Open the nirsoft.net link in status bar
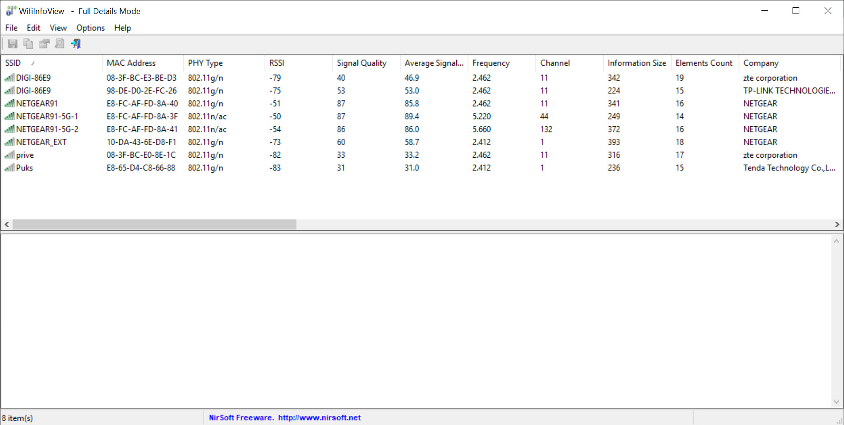Image resolution: width=844 pixels, height=425 pixels. (x=319, y=418)
